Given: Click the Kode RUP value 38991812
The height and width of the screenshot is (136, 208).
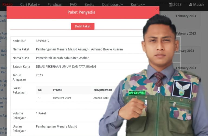Looking at the screenshot, I should click(x=43, y=41).
